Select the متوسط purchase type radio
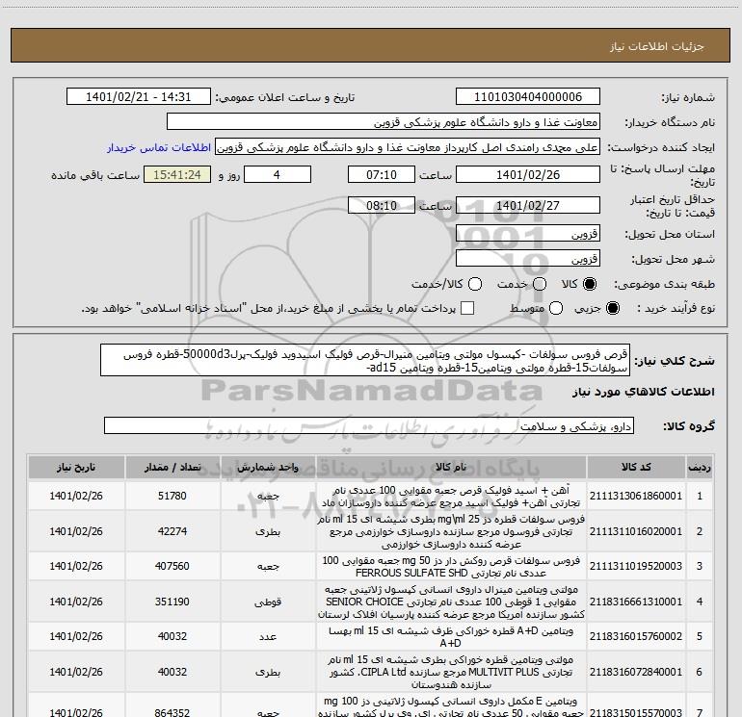The width and height of the screenshot is (742, 717). tap(556, 308)
